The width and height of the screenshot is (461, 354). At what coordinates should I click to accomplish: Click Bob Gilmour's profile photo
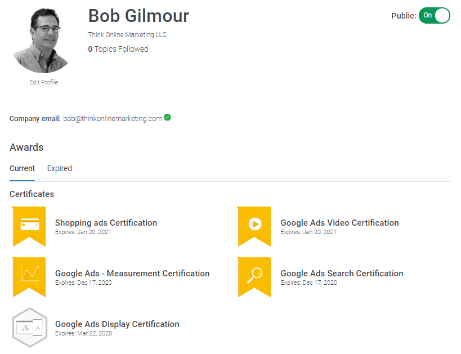(42, 39)
